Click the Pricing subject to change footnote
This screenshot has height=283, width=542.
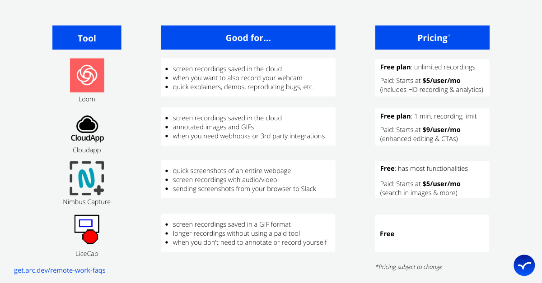pyautogui.click(x=409, y=267)
